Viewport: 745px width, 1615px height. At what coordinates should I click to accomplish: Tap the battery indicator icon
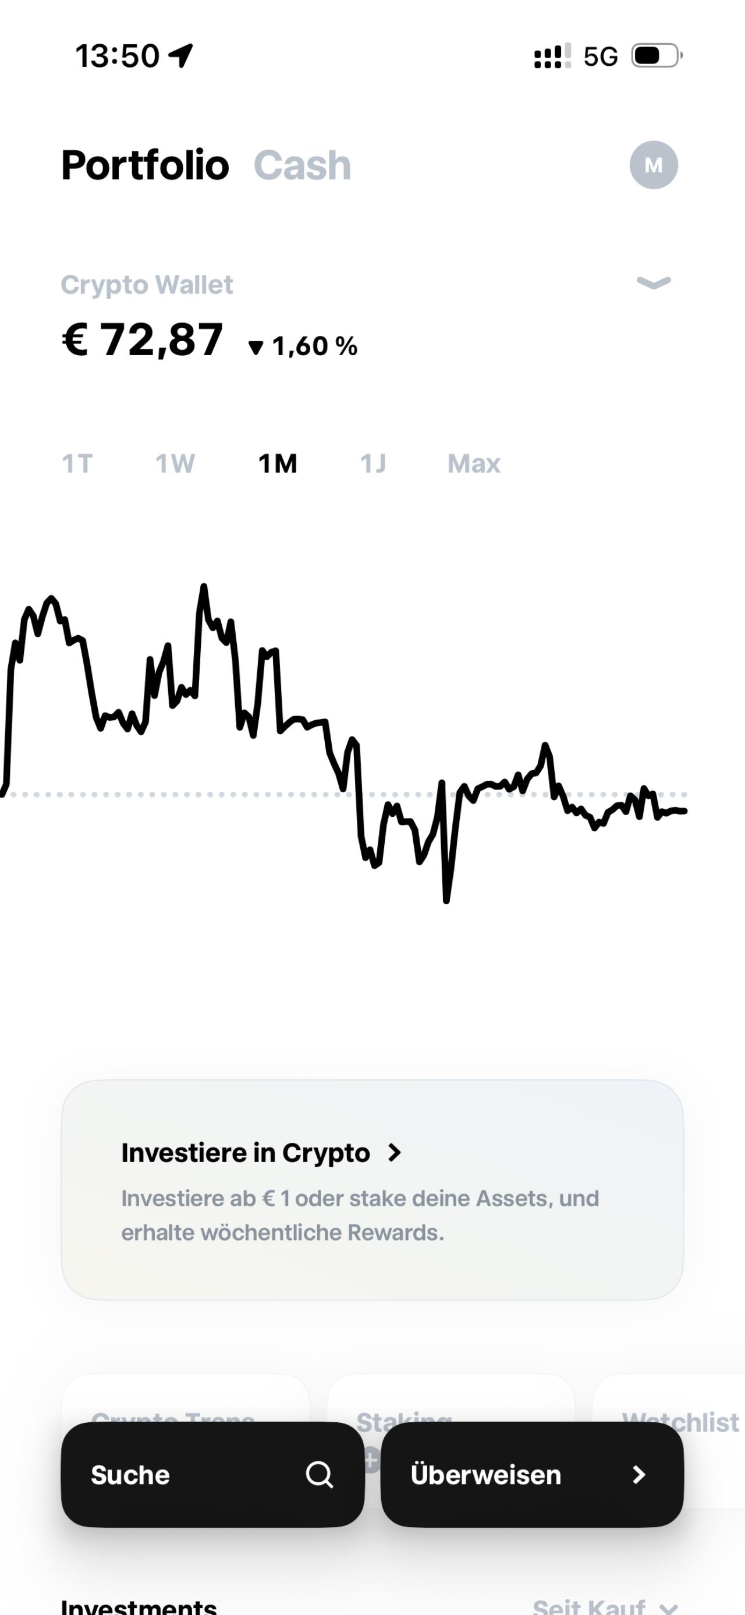[x=655, y=56]
